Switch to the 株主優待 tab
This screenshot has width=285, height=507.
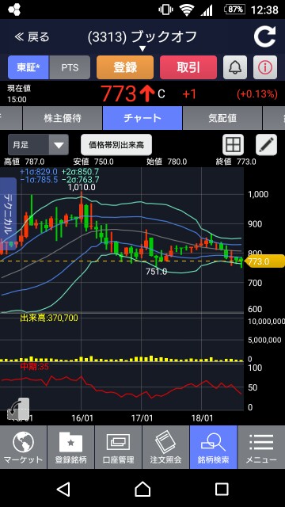tap(62, 118)
